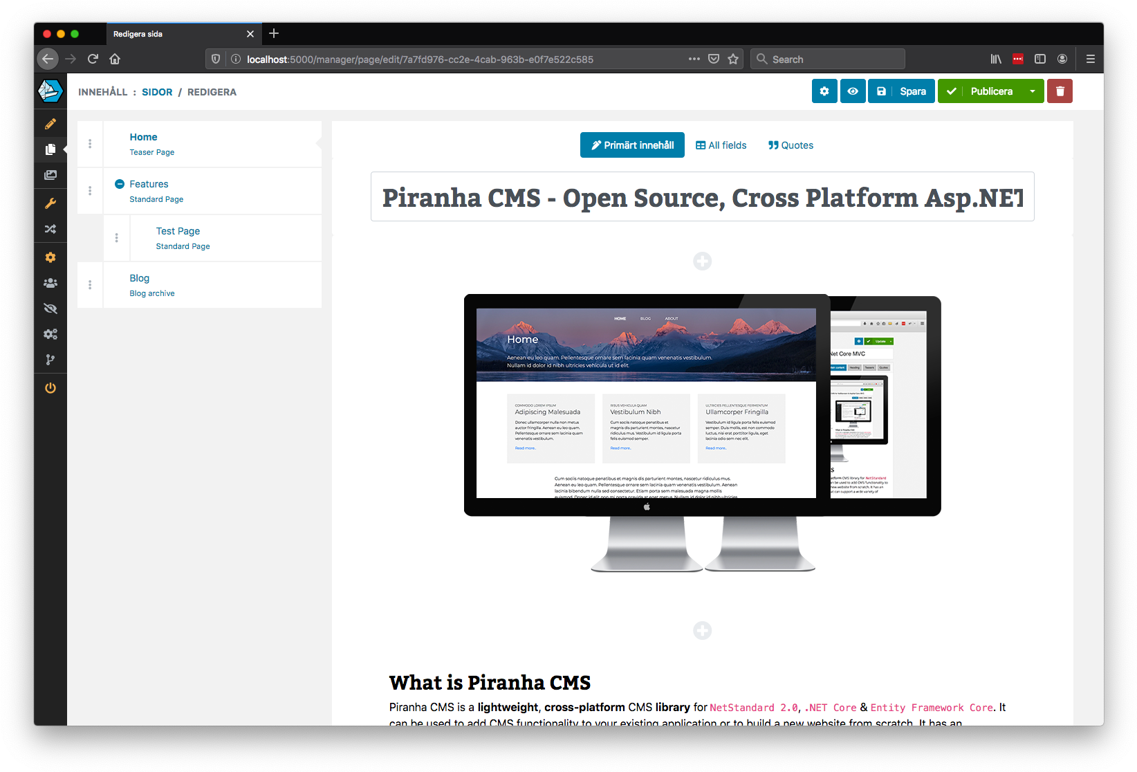Show site information icon in address bar
This screenshot has width=1137, height=772.
coord(236,59)
